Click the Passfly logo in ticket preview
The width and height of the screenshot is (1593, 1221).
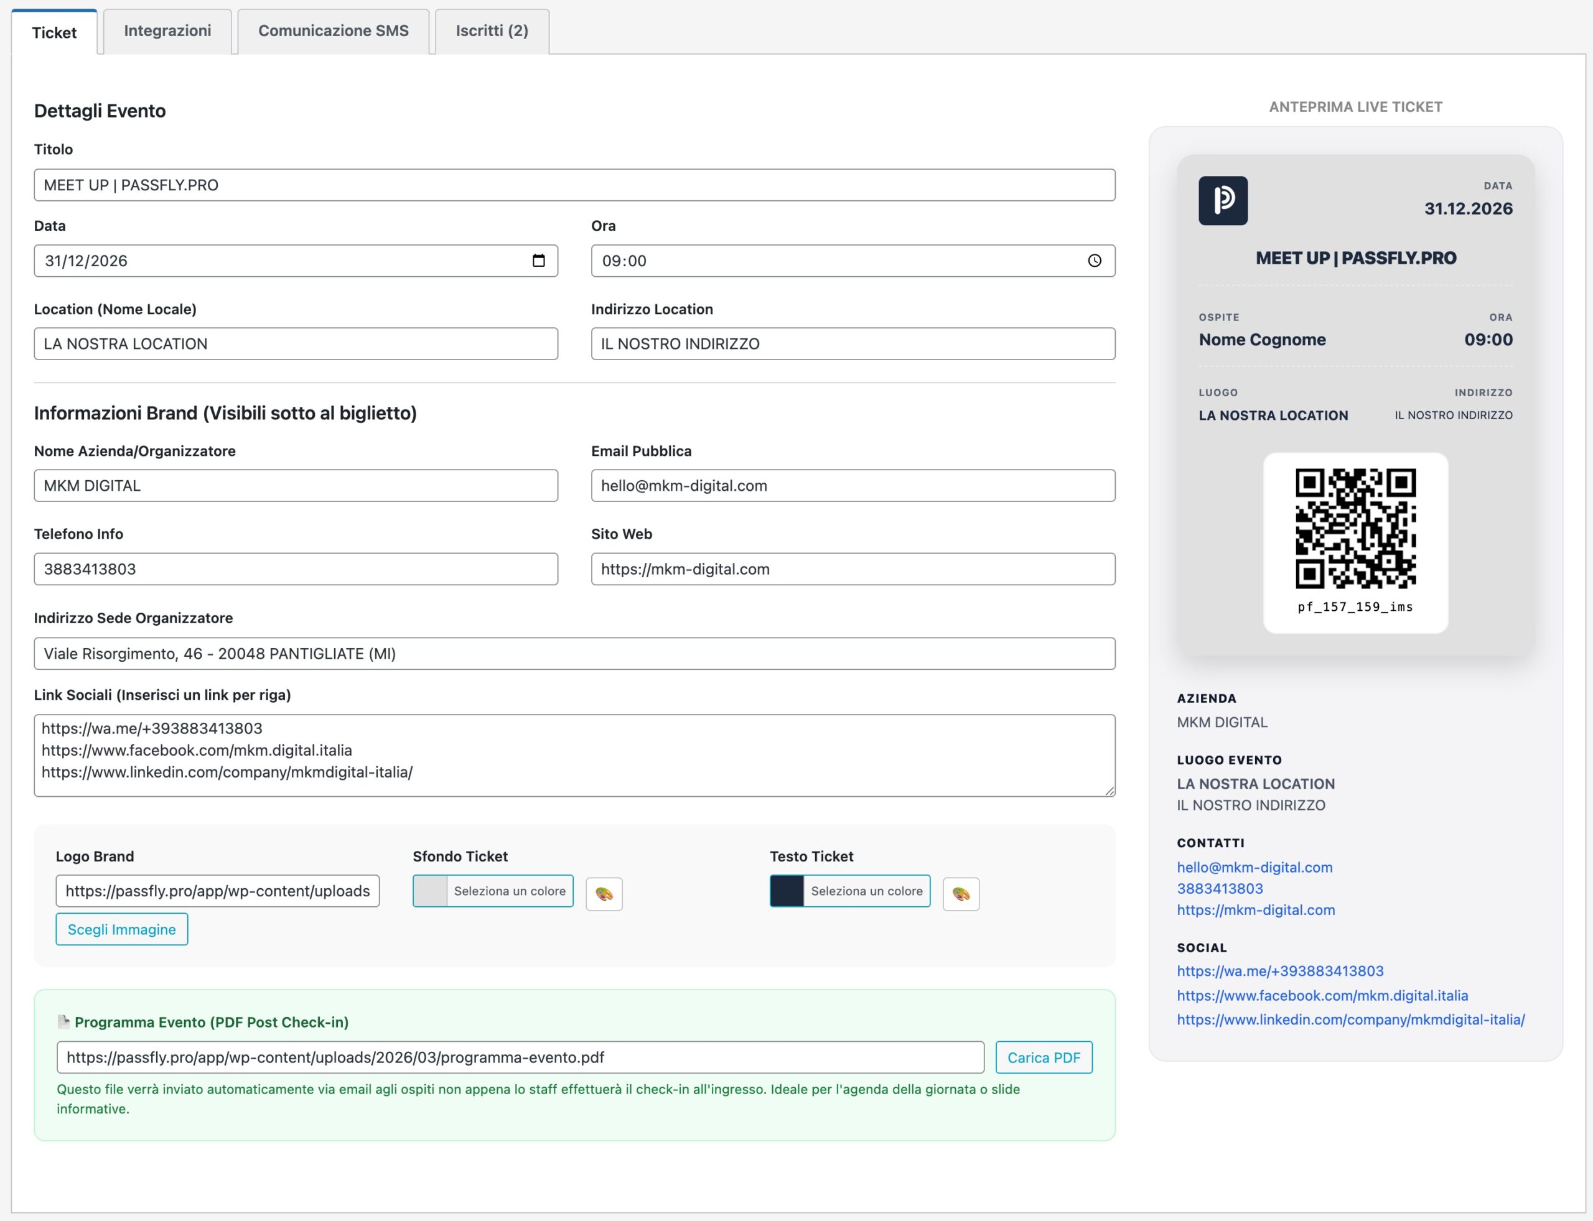(1223, 200)
